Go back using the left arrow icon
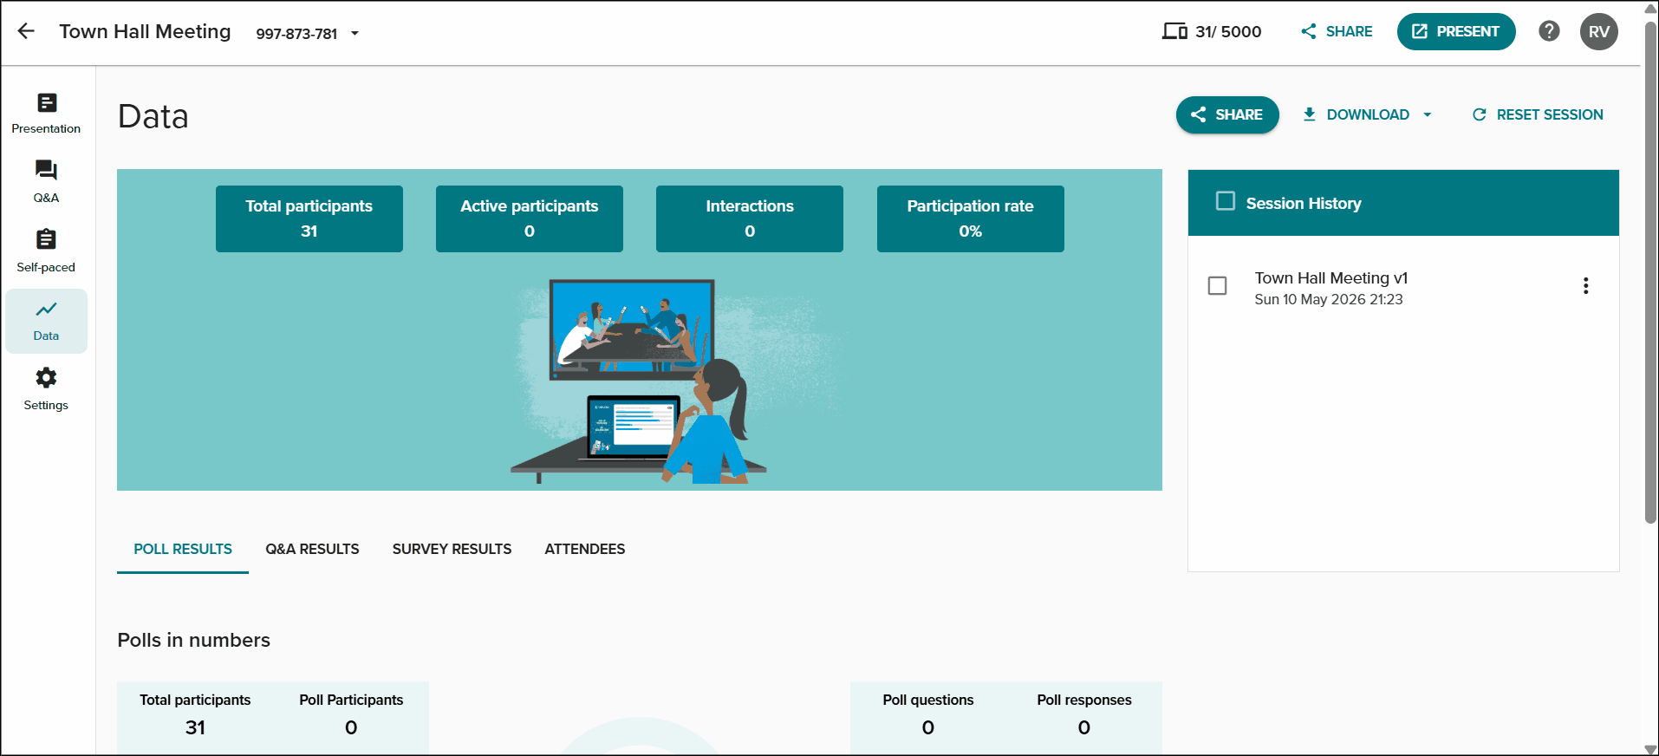 coord(26,31)
